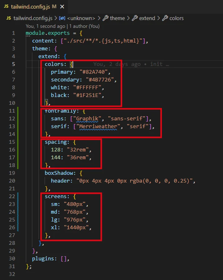Click the "36rem" spacing value
The height and width of the screenshot is (280, 223).
pyautogui.click(x=78, y=157)
